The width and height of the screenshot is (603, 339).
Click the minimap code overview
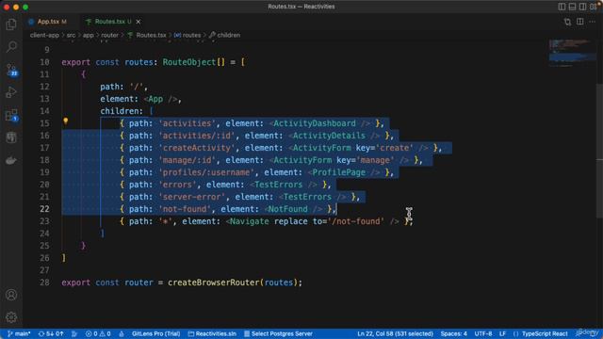click(573, 53)
